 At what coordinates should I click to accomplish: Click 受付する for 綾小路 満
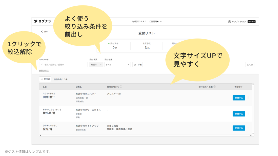coord(239,114)
